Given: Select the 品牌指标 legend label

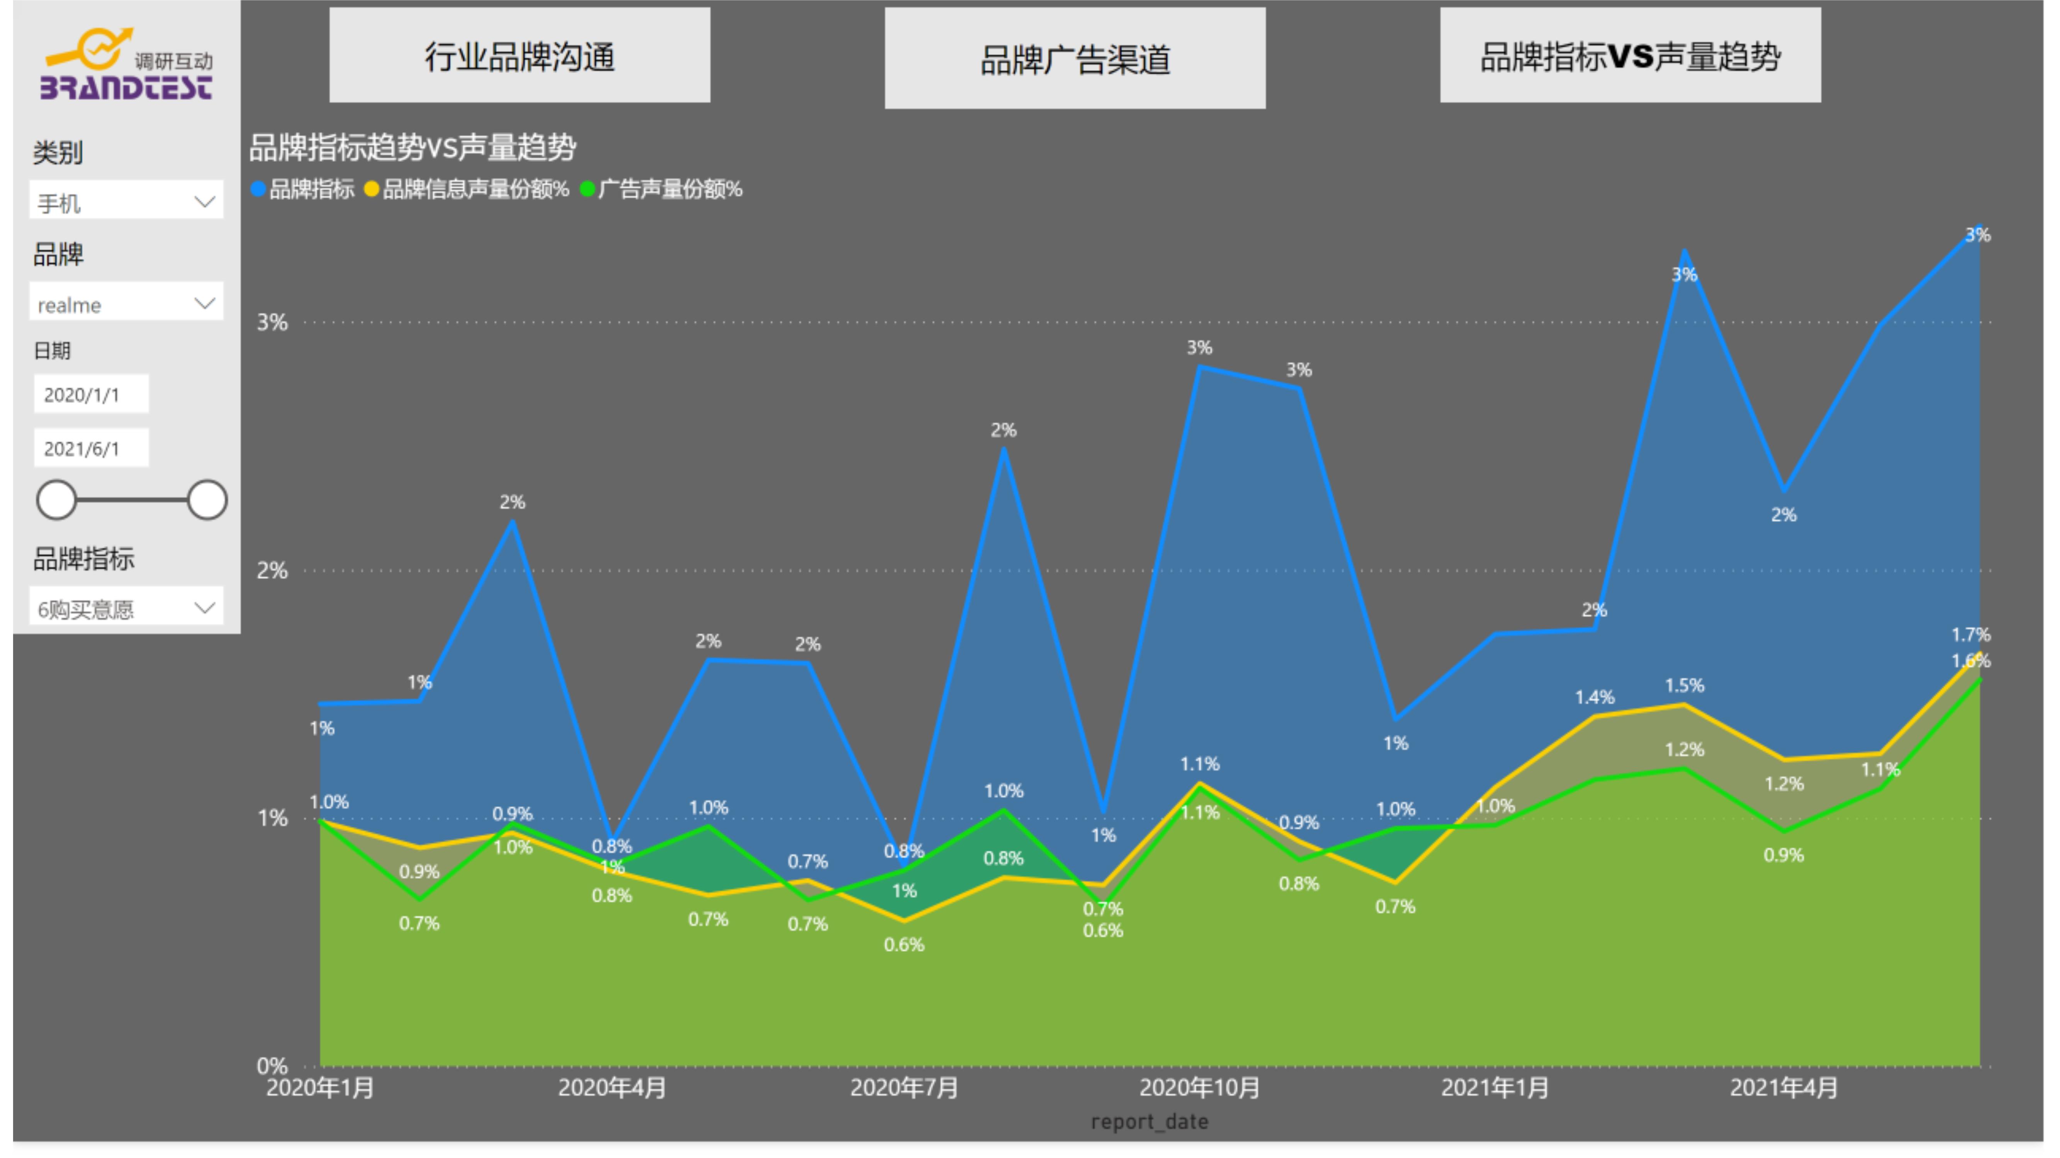Looking at the screenshot, I should click(312, 190).
